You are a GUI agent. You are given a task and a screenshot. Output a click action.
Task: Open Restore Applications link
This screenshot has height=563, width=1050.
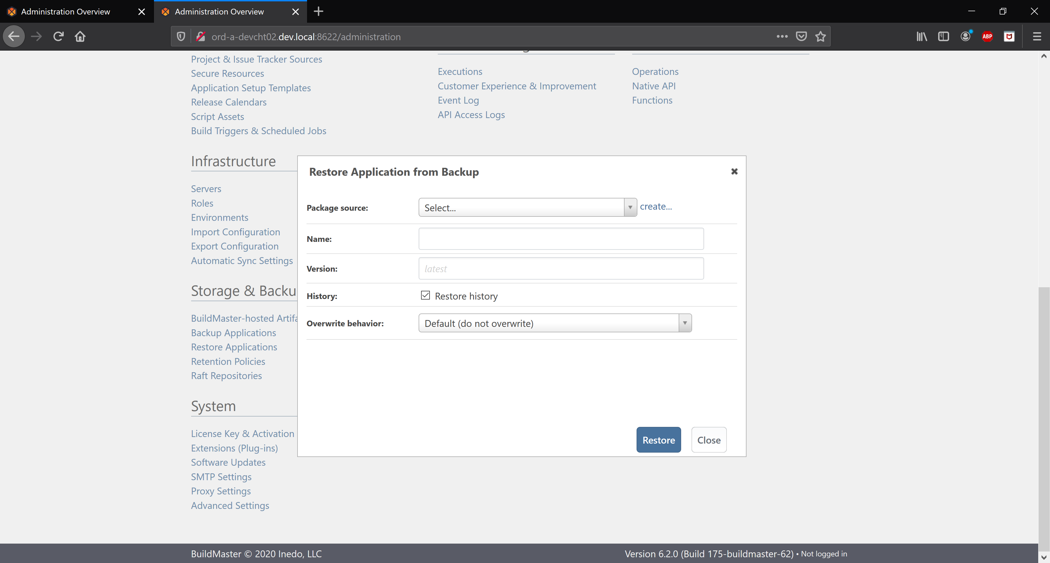[x=234, y=347]
